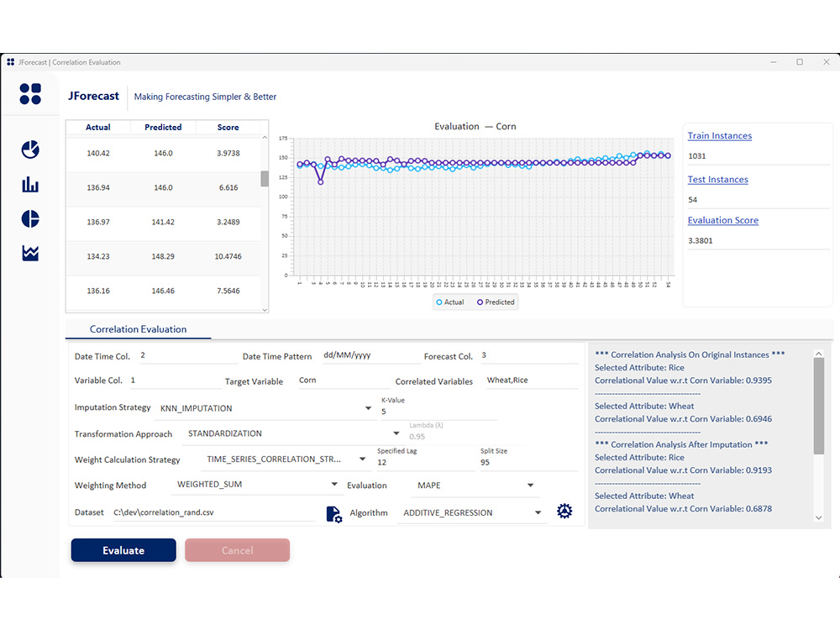Click the Cancel button
The height and width of the screenshot is (630, 840).
click(238, 550)
